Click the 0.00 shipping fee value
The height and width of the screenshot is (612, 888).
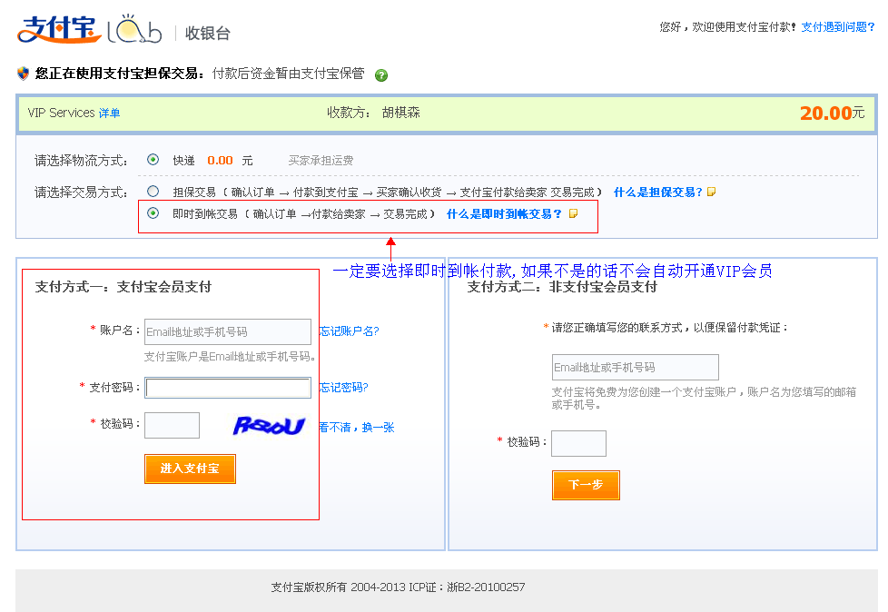(x=221, y=160)
